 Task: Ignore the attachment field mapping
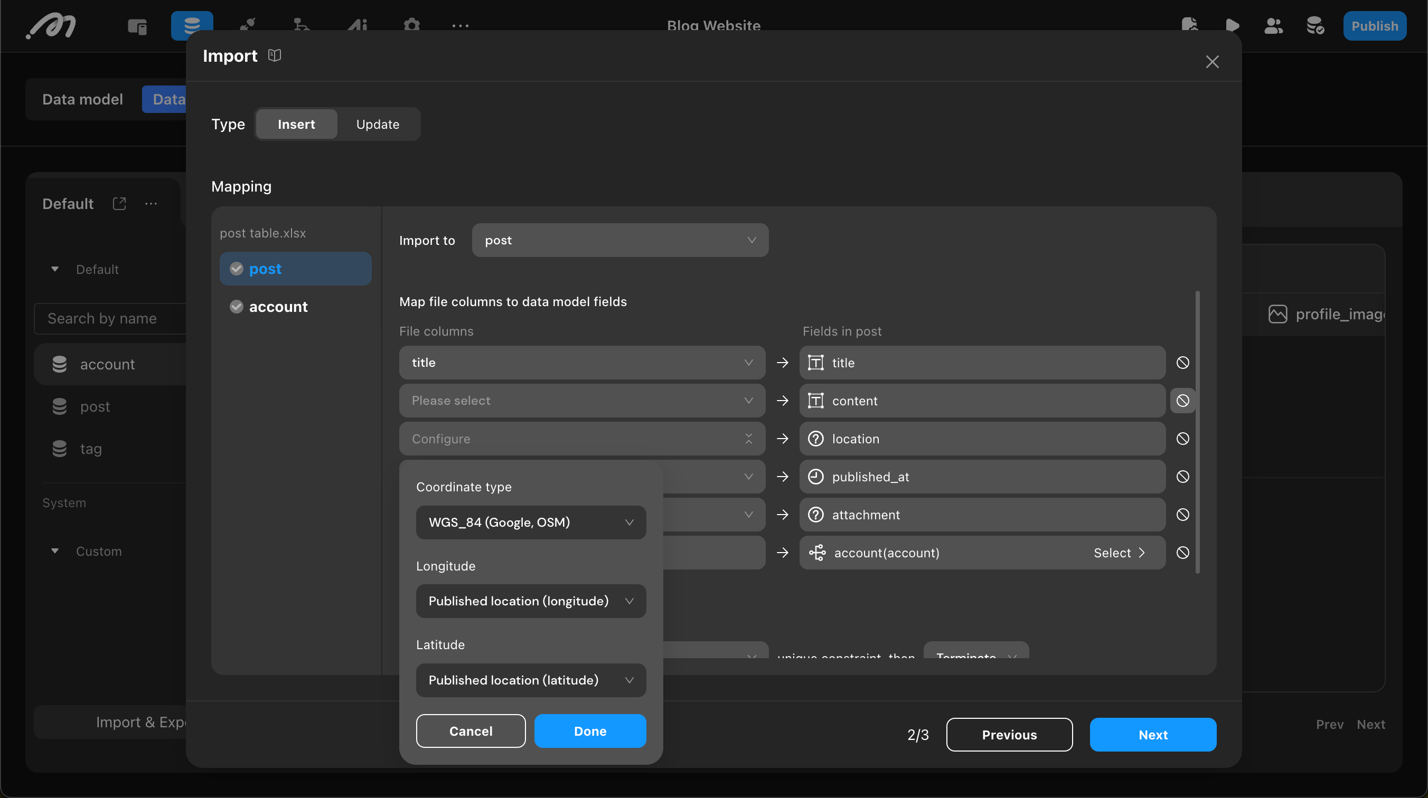point(1182,514)
